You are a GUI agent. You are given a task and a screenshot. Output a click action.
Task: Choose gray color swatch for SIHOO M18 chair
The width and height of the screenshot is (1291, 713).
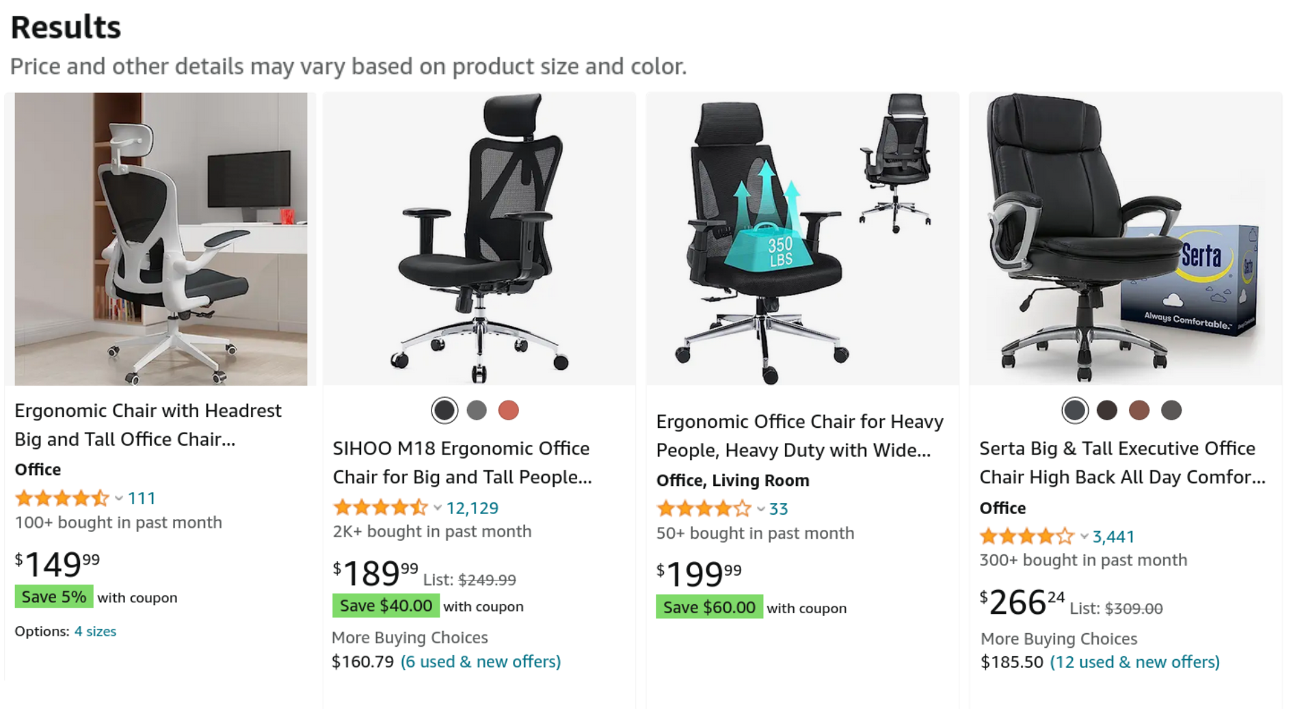pos(477,410)
